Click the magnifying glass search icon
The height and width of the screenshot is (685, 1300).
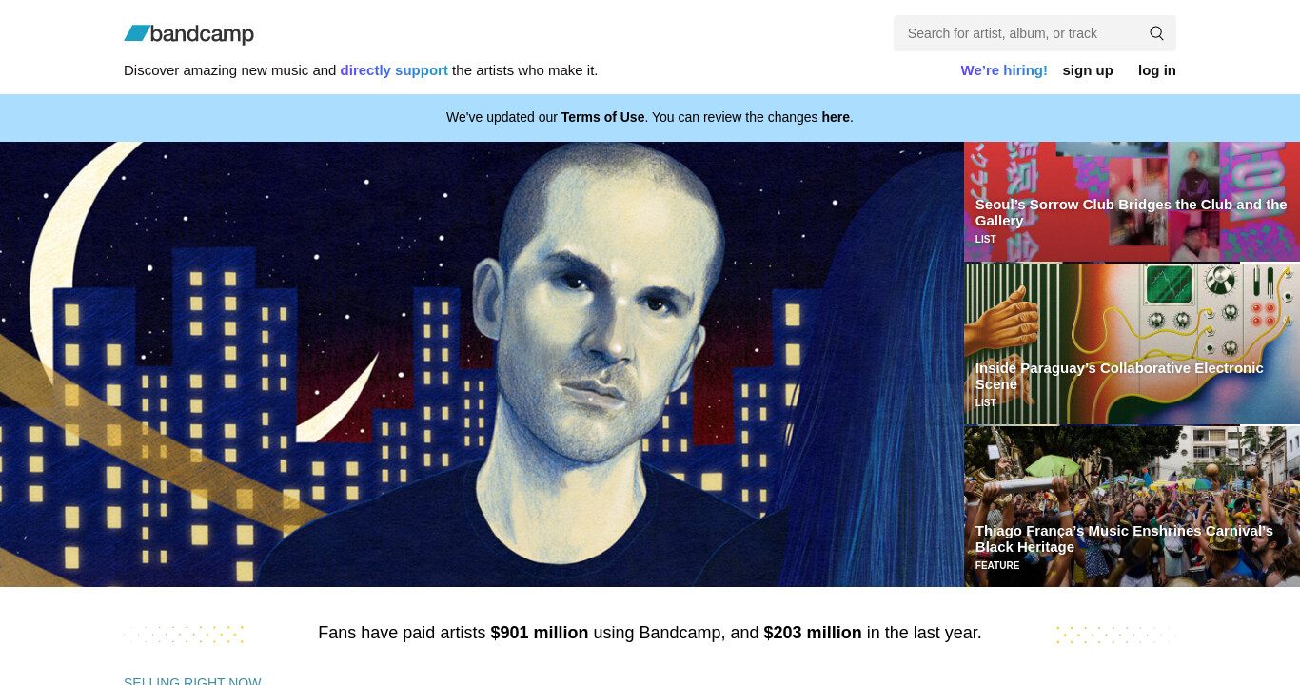tap(1156, 33)
